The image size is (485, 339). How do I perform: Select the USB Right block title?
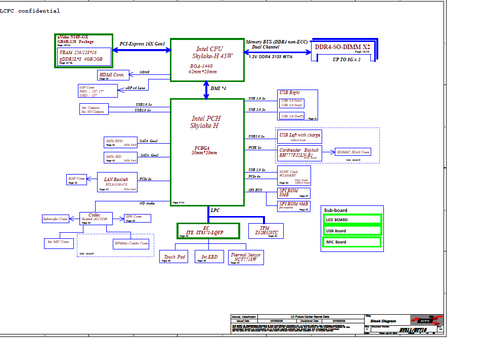tap(289, 93)
